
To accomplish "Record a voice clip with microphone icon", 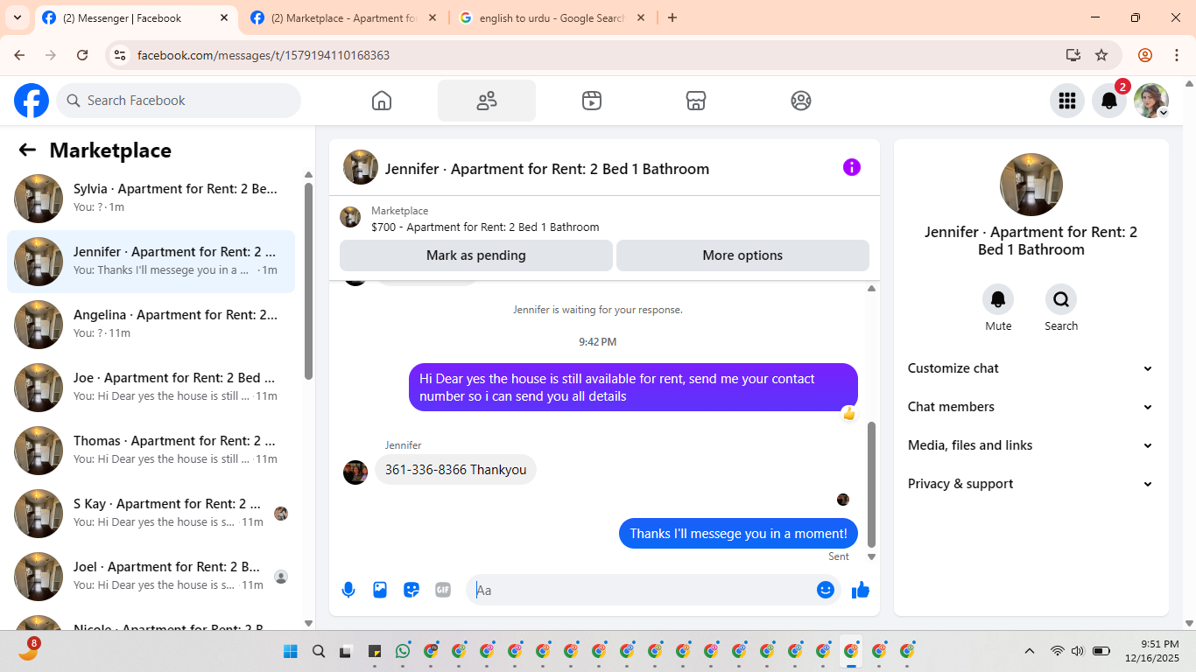I will tap(348, 590).
